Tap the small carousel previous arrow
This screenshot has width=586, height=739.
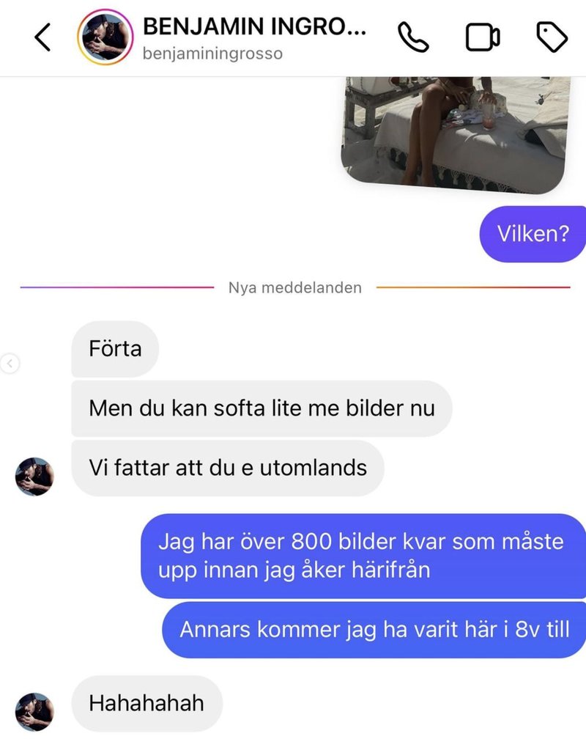[x=10, y=364]
